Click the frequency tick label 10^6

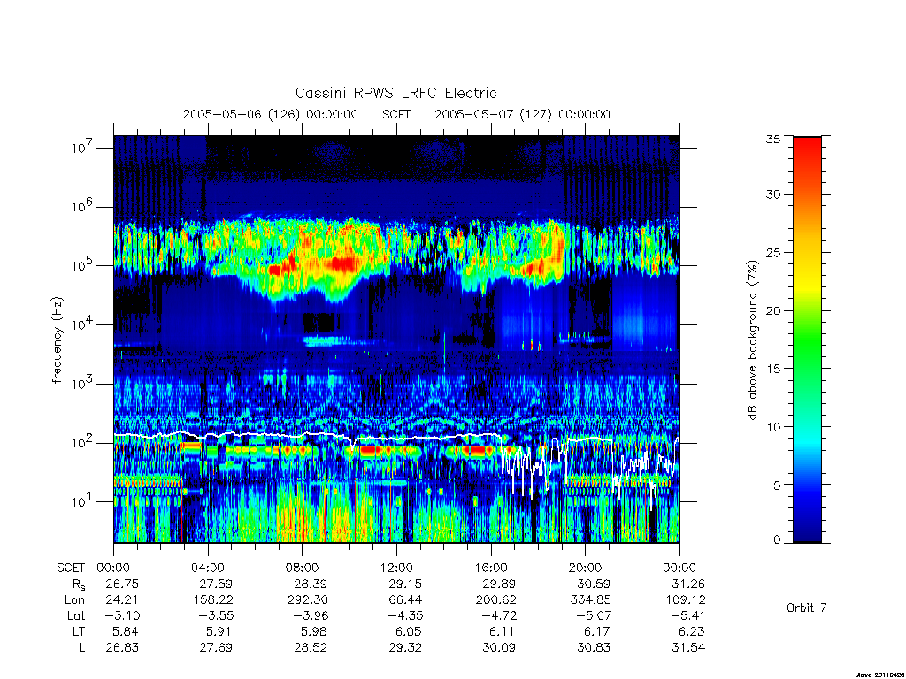click(81, 207)
